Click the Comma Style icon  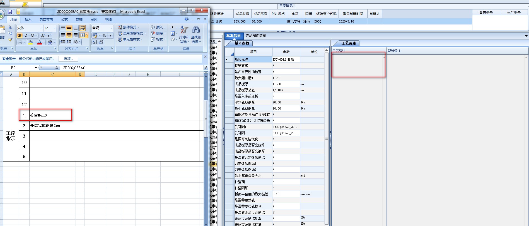point(111,36)
